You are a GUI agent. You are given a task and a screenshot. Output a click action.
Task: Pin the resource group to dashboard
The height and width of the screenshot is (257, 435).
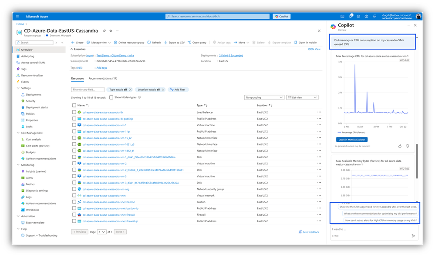105,31
